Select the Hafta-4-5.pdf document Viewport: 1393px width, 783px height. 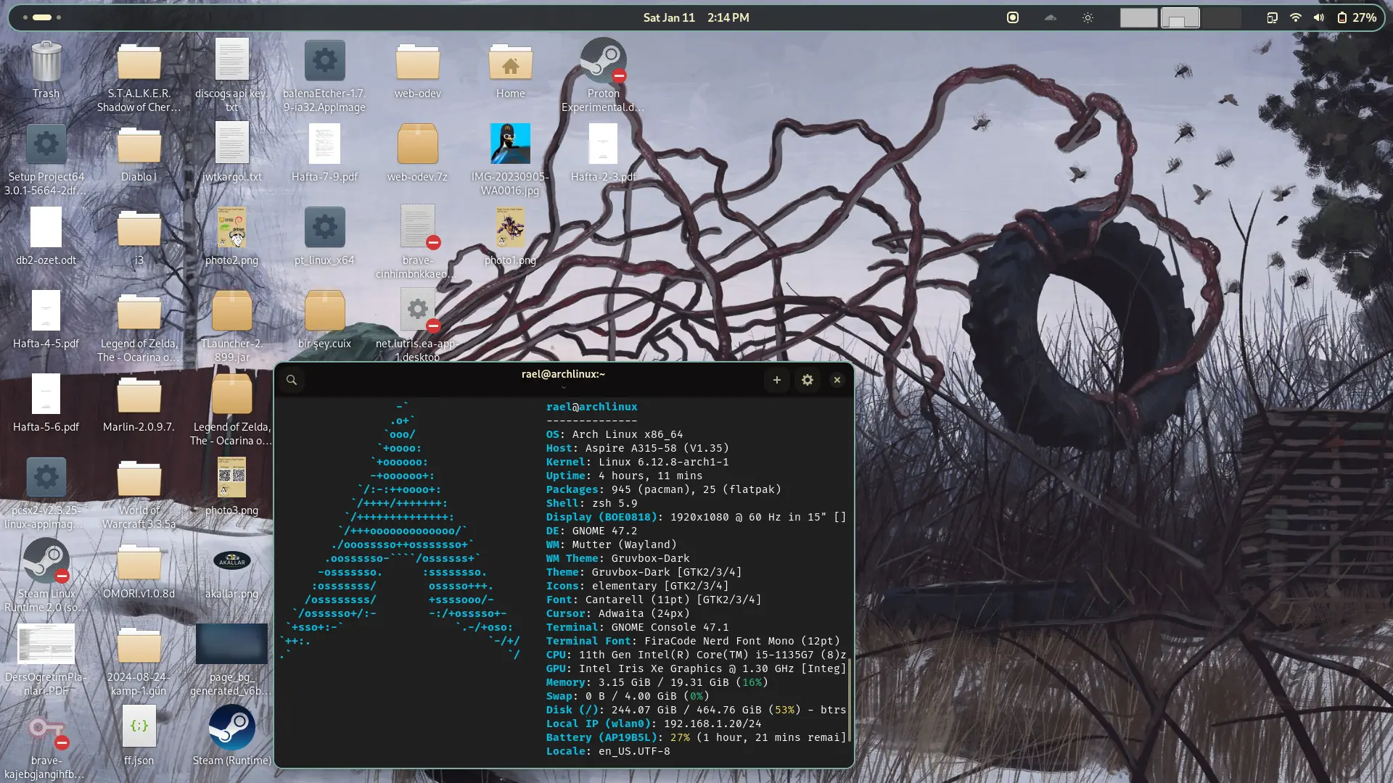[46, 310]
